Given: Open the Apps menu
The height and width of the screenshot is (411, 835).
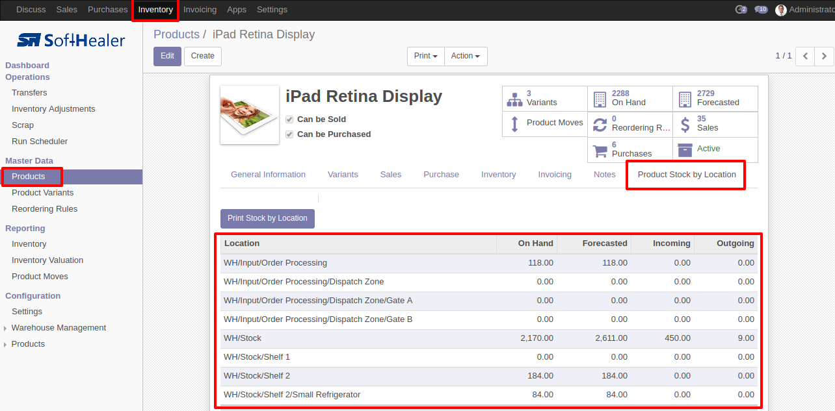Looking at the screenshot, I should coord(237,10).
